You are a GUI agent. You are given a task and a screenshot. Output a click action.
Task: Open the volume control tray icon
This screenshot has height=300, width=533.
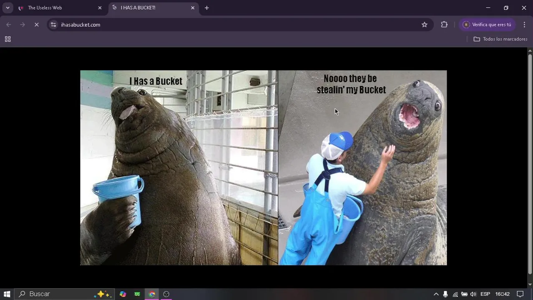click(473, 294)
